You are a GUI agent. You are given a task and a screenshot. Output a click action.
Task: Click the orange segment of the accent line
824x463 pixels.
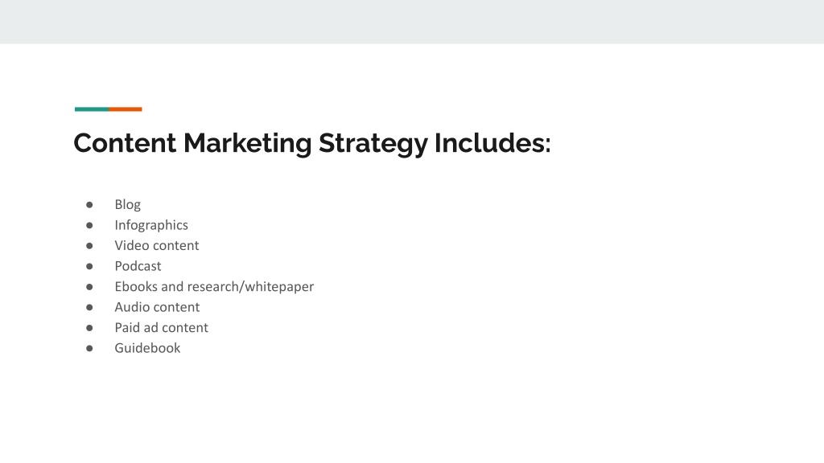(126, 109)
